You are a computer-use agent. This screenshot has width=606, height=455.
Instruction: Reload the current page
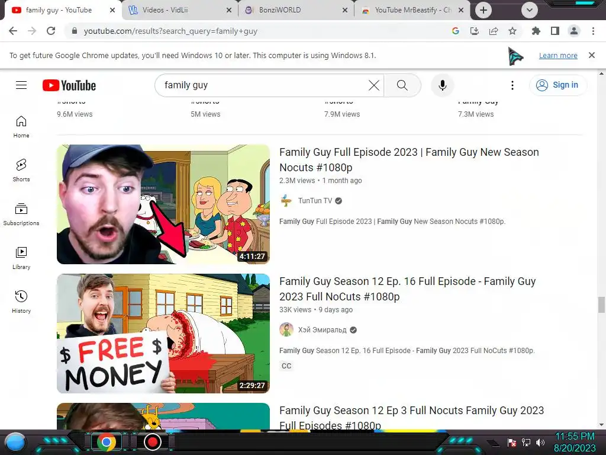(51, 31)
